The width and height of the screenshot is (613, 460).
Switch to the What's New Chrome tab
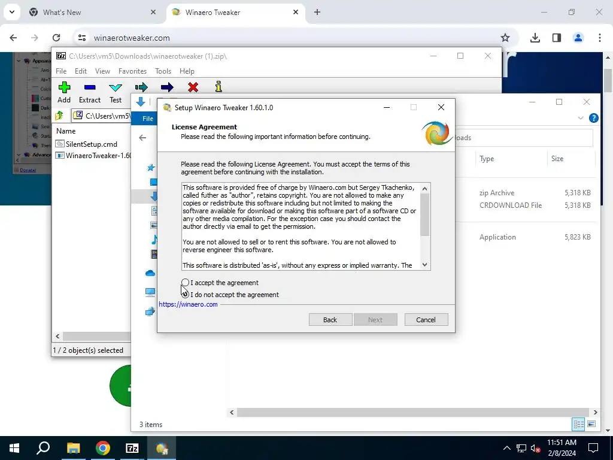91,13
